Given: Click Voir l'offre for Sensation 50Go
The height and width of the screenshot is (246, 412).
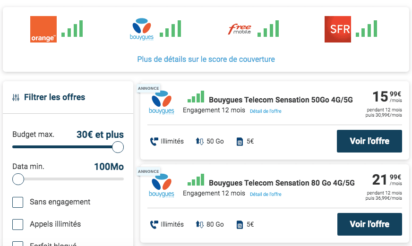Looking at the screenshot, I should [369, 141].
